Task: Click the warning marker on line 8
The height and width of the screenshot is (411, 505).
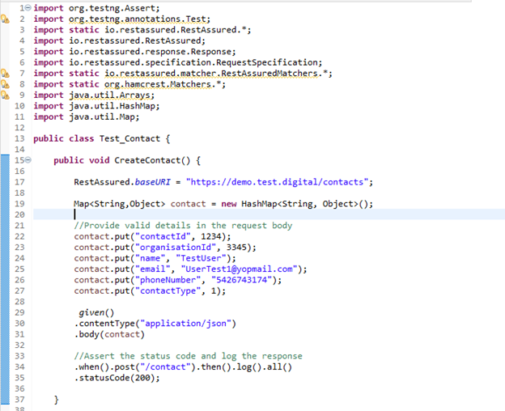Action: [x=5, y=84]
